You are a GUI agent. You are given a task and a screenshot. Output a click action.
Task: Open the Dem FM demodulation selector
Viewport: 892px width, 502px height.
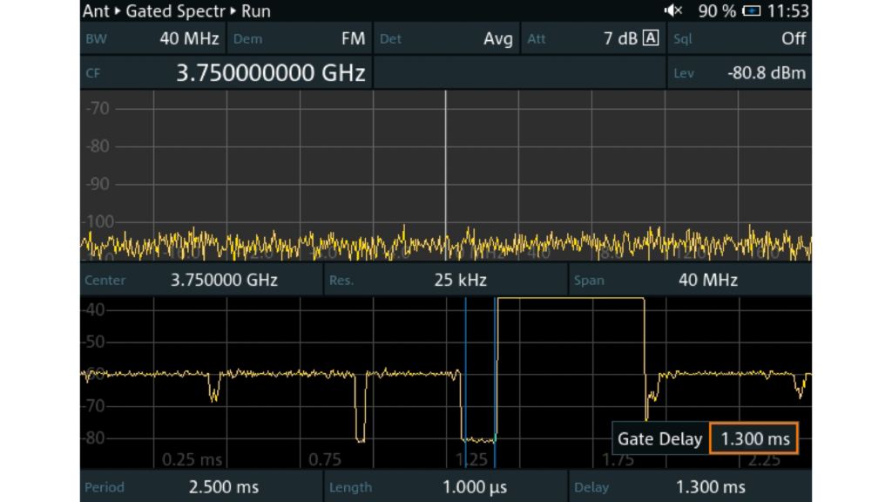click(x=299, y=38)
